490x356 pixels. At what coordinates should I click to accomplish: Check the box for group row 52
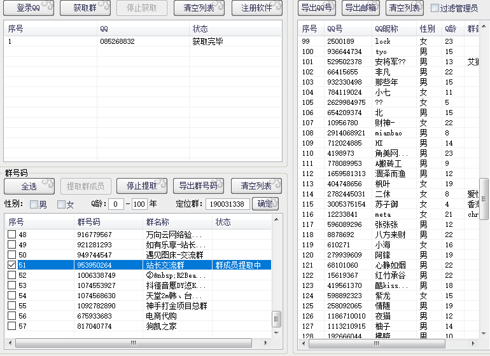(x=12, y=275)
